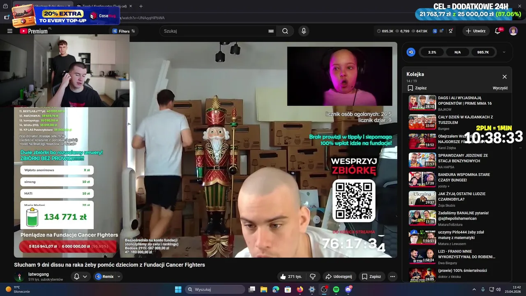Viewport: 526px width, 296px height.
Task: Open the notifications bell with 9+ badge
Action: pos(498,31)
